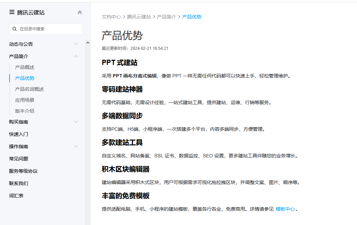Select 操作指南 in sidebar
The height and width of the screenshot is (225, 357).
point(19,146)
